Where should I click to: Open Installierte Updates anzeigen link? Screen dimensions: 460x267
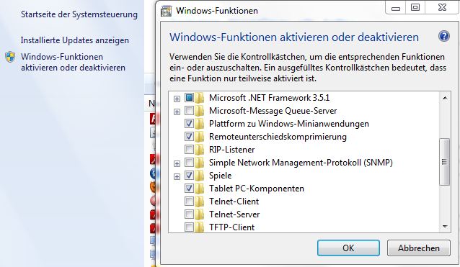[75, 40]
